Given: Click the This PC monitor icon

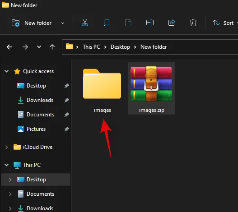Looking at the screenshot, I should (x=17, y=165).
